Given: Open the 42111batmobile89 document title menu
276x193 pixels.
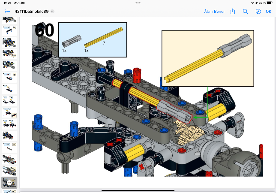Looking at the screenshot, I should click(31, 12).
